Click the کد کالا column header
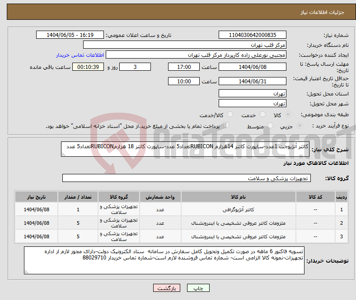Viewport: 356px width, 300px height. (x=315, y=197)
